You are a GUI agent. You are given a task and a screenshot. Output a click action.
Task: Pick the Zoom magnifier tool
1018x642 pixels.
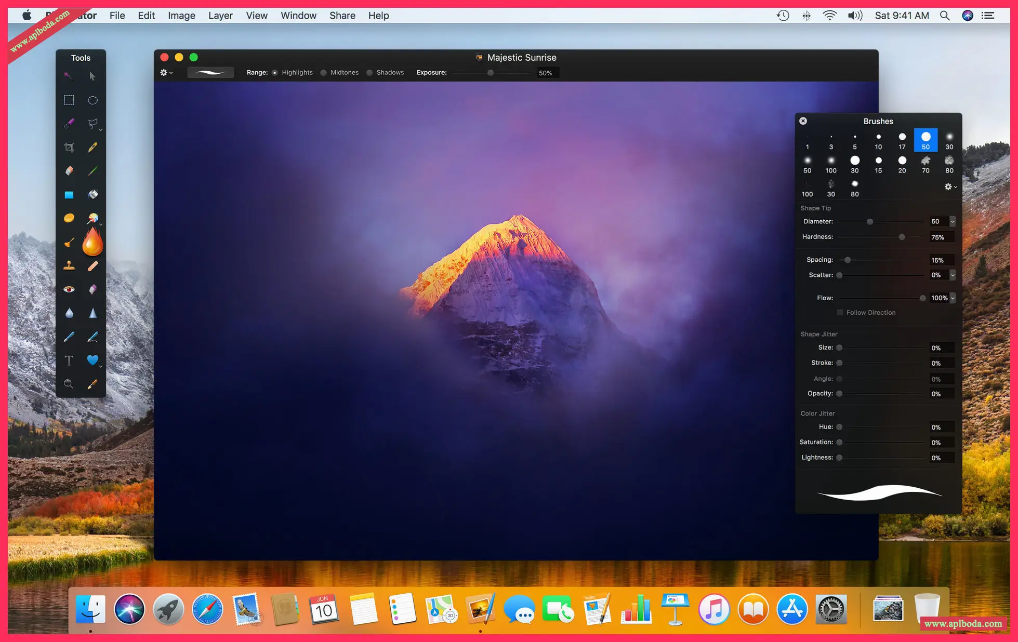[x=69, y=384]
